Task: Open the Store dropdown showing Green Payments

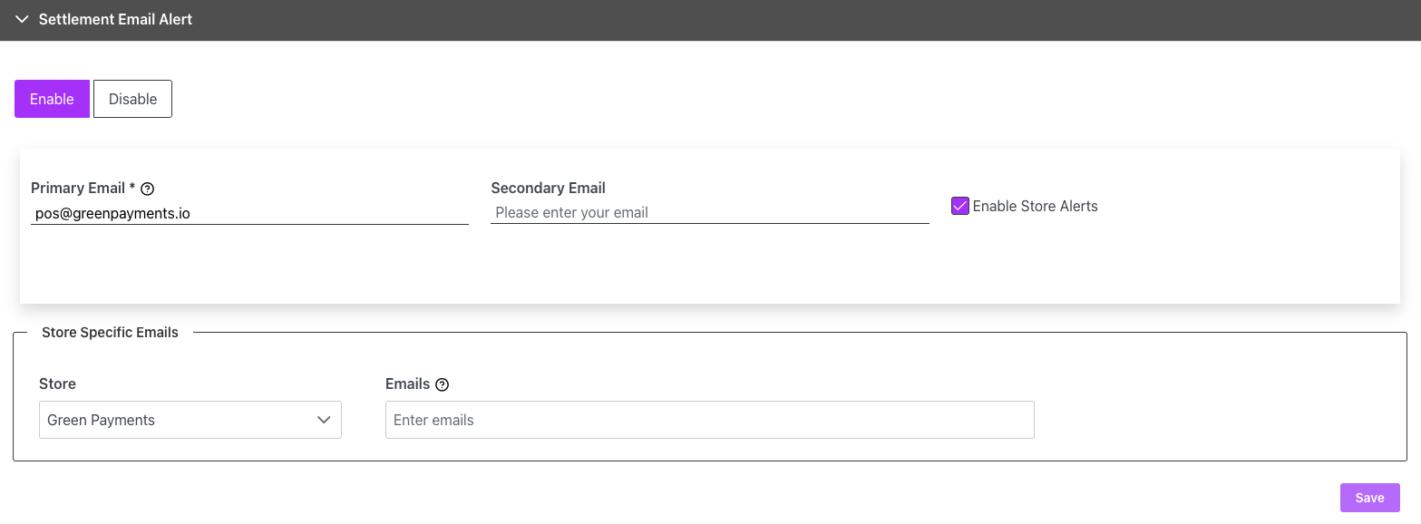Action: [x=181, y=420]
